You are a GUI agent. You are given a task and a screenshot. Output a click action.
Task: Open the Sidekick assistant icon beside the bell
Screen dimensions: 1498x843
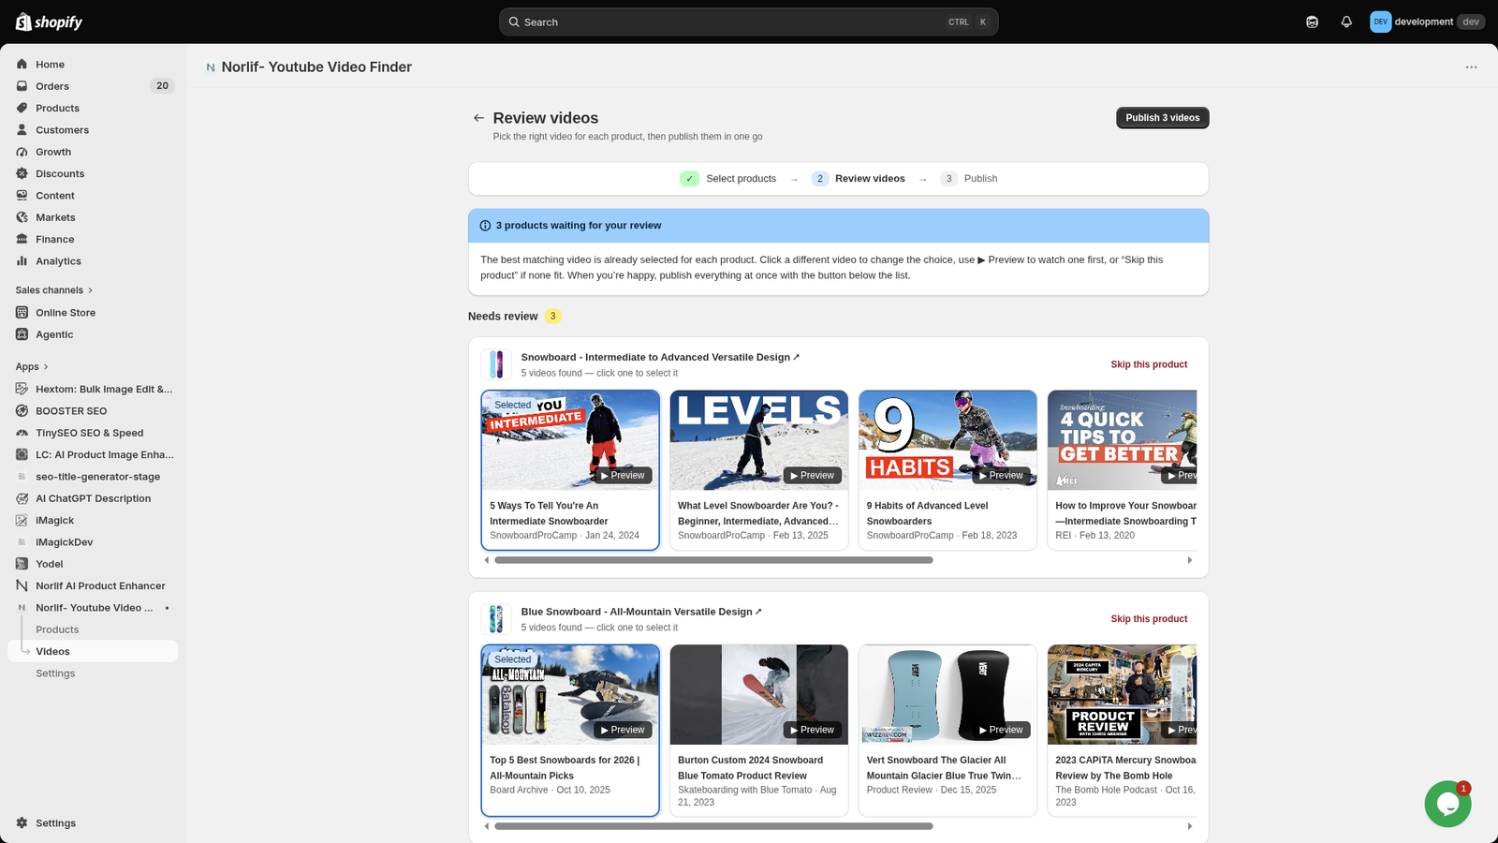(x=1312, y=22)
